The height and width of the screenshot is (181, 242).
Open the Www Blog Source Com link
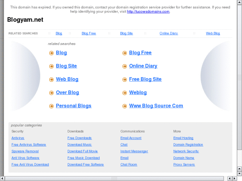coord(156,106)
